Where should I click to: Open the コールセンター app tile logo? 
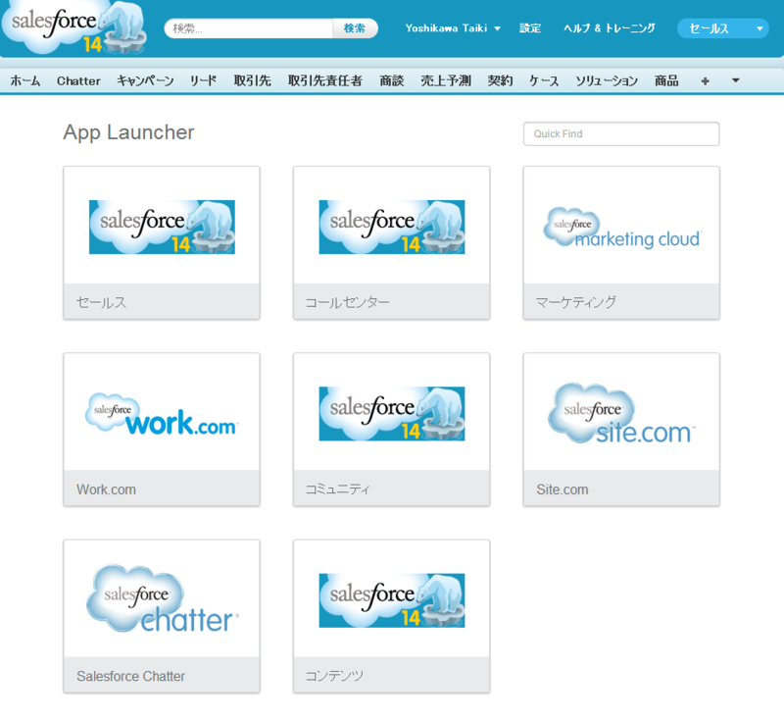pyautogui.click(x=392, y=228)
